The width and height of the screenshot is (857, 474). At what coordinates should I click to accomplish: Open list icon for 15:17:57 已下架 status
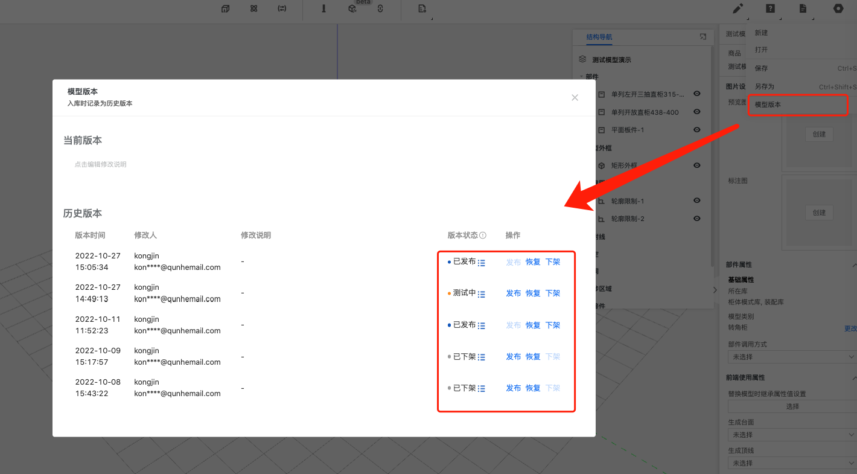[482, 357]
